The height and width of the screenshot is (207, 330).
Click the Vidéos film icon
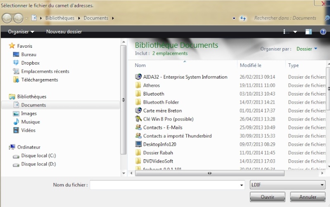(16, 130)
